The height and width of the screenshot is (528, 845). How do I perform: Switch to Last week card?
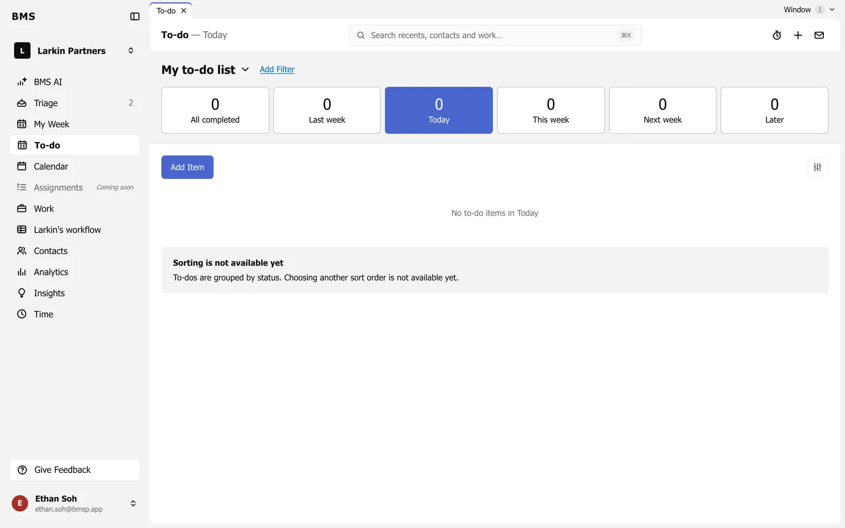[x=327, y=110]
